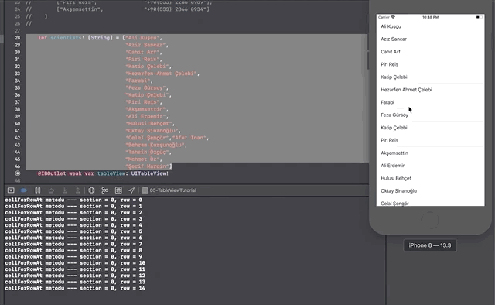This screenshot has width=495, height=305.
Task: Tap the Celal Şengör row in simulator
Action: (x=430, y=202)
